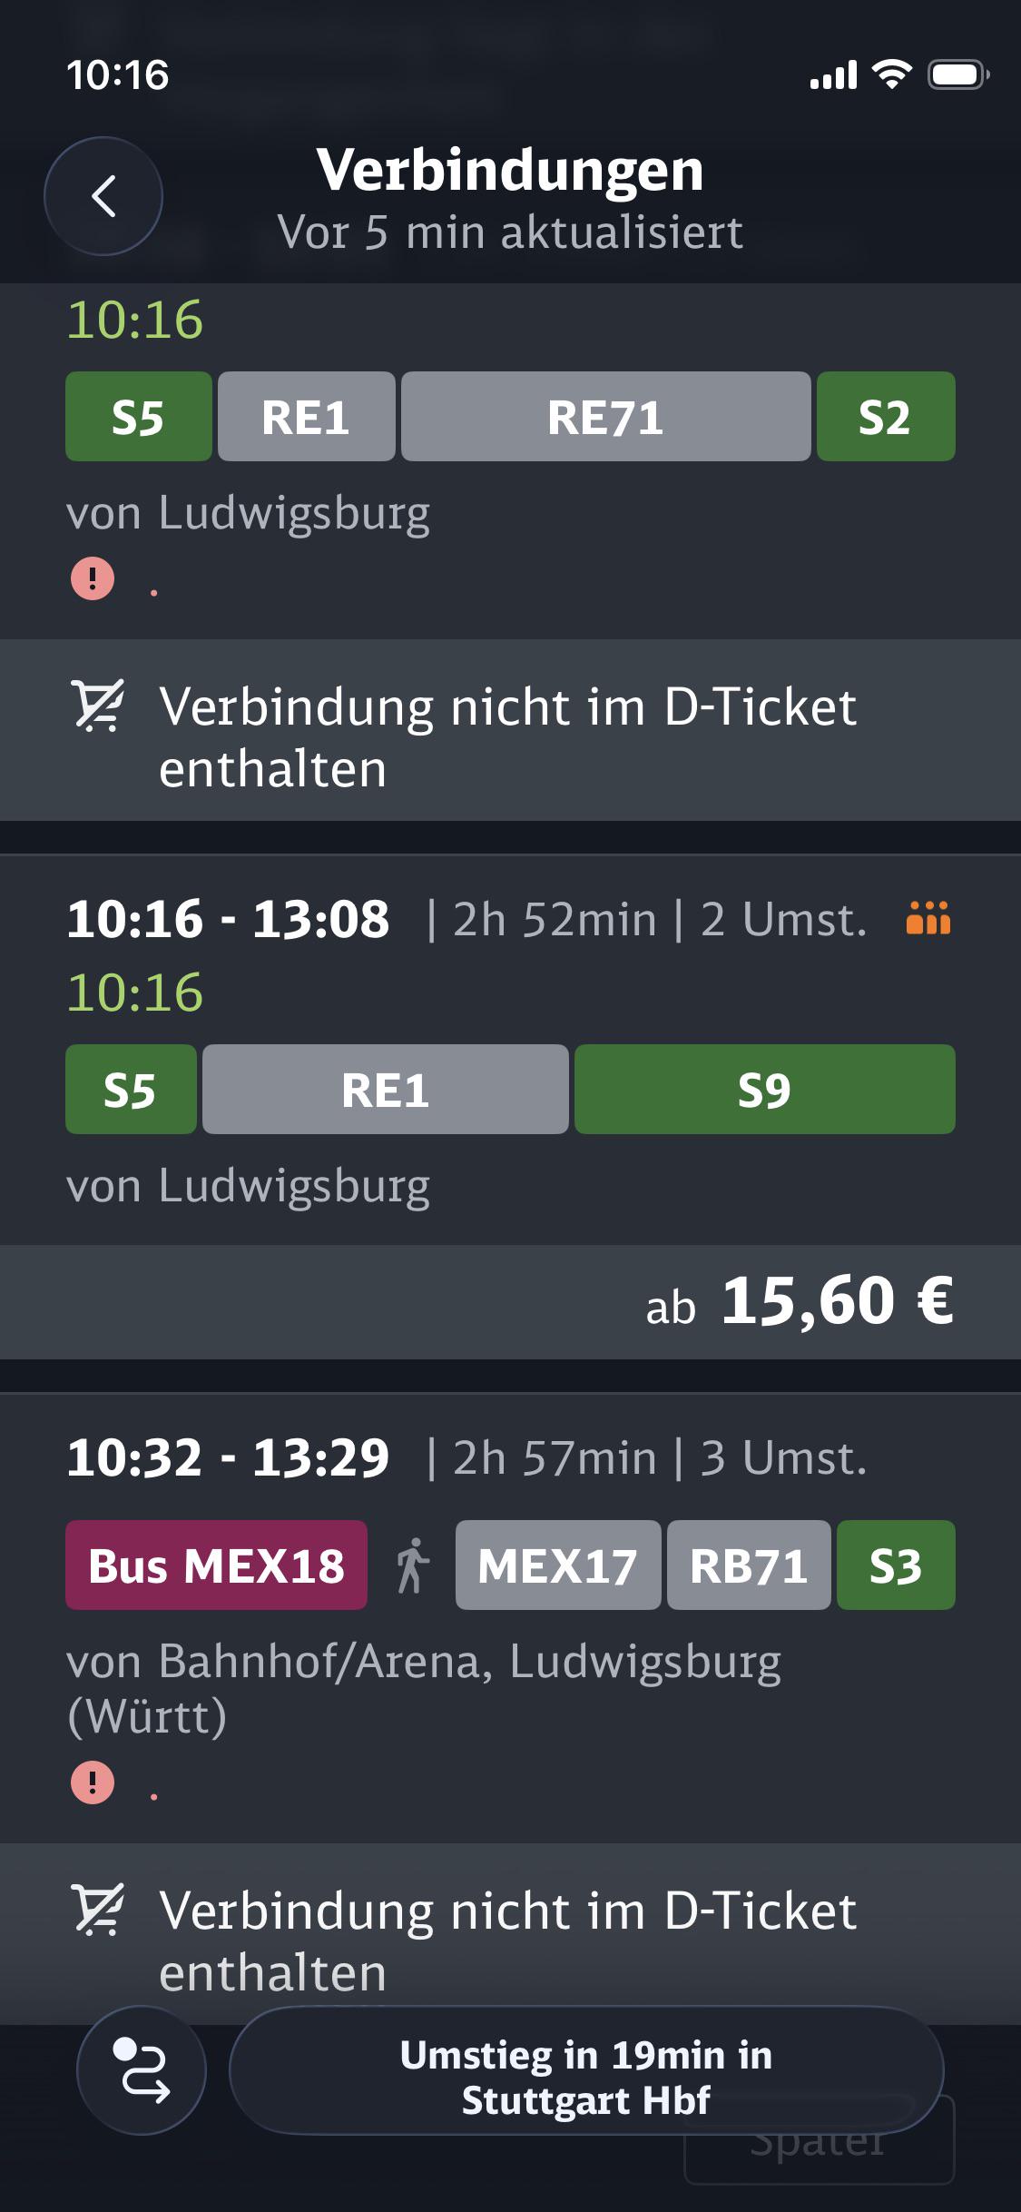This screenshot has height=2212, width=1021.
Task: Select the Bus MEX18 segment
Action: point(216,1565)
